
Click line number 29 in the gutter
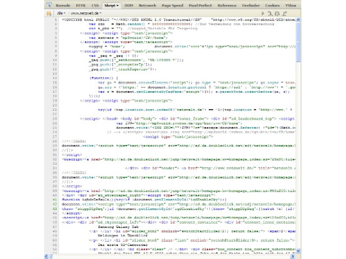55,146
